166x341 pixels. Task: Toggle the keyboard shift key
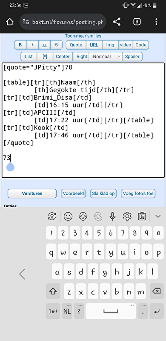(x=53, y=291)
